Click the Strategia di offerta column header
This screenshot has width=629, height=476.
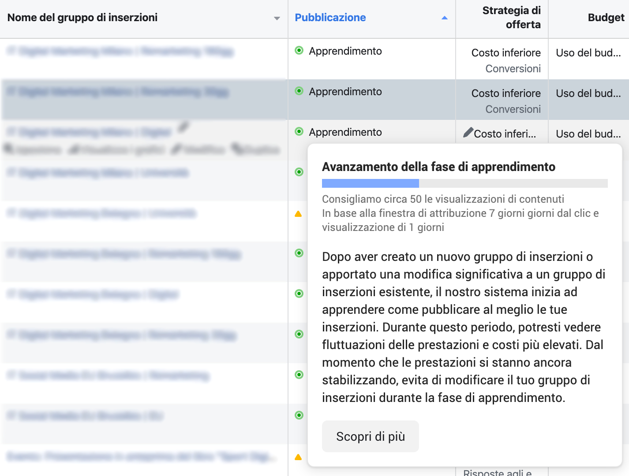(511, 18)
